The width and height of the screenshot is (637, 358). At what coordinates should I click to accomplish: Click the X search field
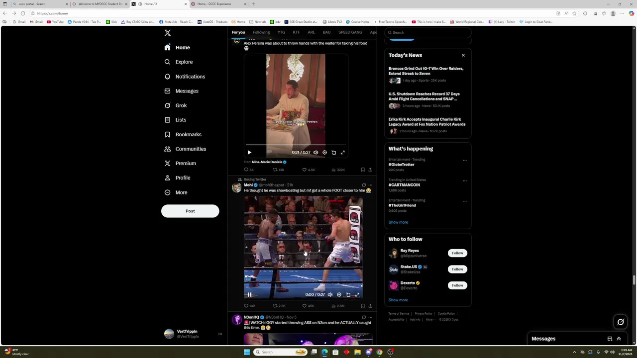pyautogui.click(x=427, y=32)
